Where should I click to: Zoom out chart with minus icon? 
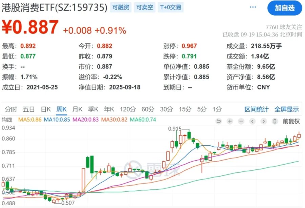(241, 121)
